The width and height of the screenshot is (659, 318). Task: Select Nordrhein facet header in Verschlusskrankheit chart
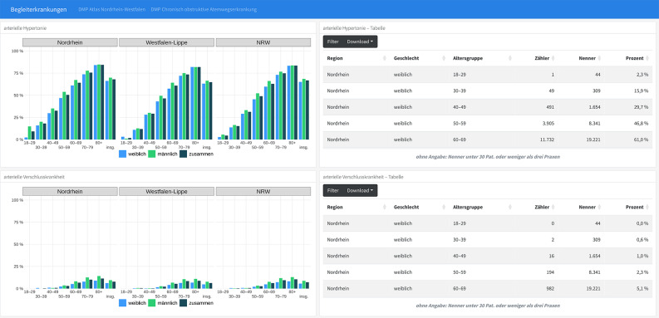pyautogui.click(x=70, y=192)
